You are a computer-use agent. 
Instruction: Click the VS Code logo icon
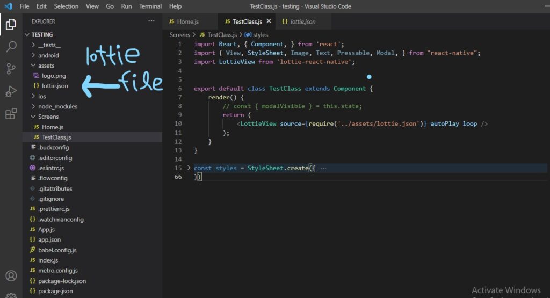click(x=8, y=6)
